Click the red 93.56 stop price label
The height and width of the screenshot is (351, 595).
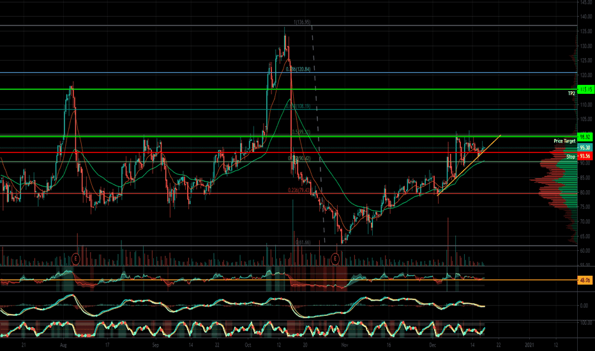pyautogui.click(x=585, y=156)
